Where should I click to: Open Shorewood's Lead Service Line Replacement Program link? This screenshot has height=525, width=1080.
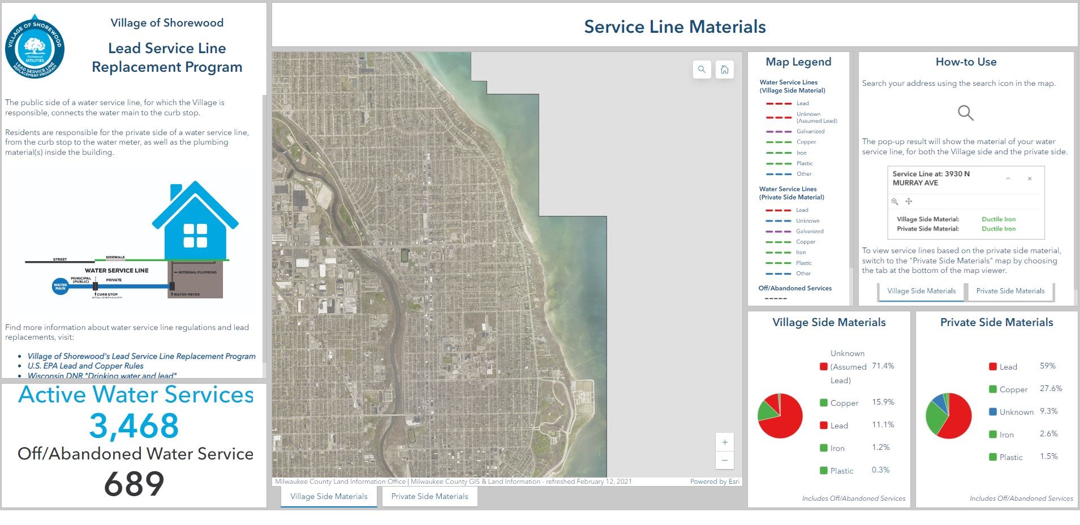[x=141, y=356]
